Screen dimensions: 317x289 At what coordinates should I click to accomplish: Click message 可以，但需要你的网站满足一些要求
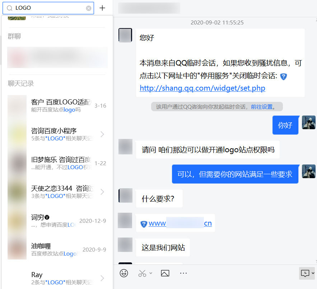click(235, 174)
